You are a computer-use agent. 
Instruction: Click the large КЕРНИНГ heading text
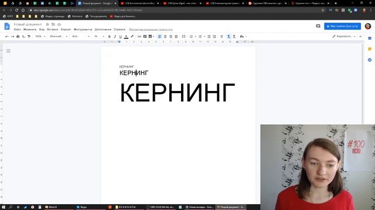pos(177,93)
